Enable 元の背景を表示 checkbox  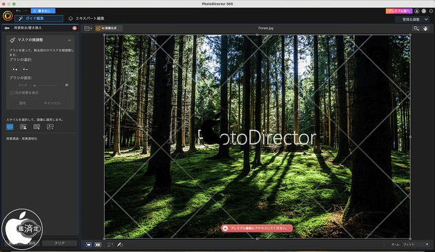(12, 92)
